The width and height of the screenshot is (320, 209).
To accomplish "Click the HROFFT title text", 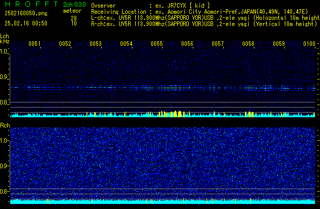I will click(32, 4).
